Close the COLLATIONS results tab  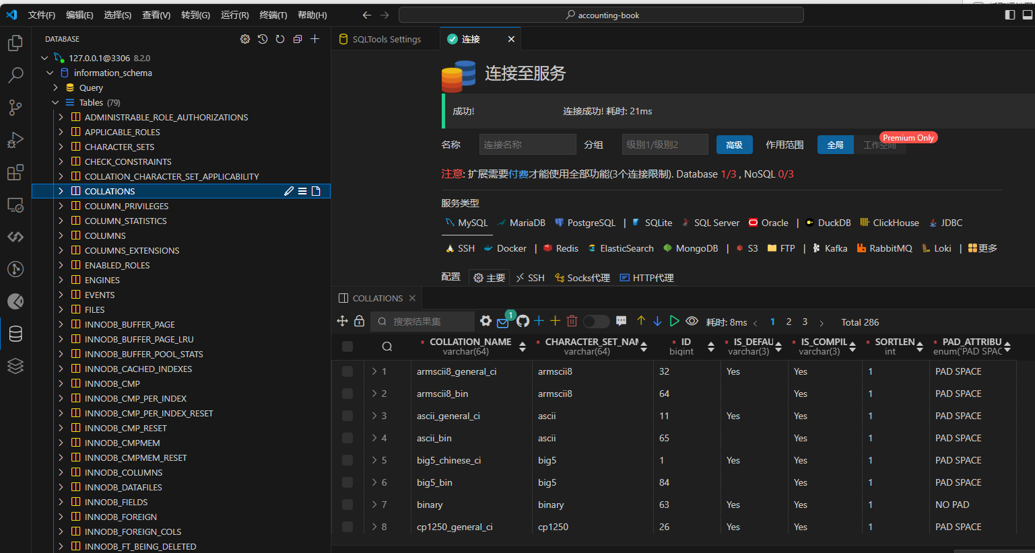coord(412,298)
